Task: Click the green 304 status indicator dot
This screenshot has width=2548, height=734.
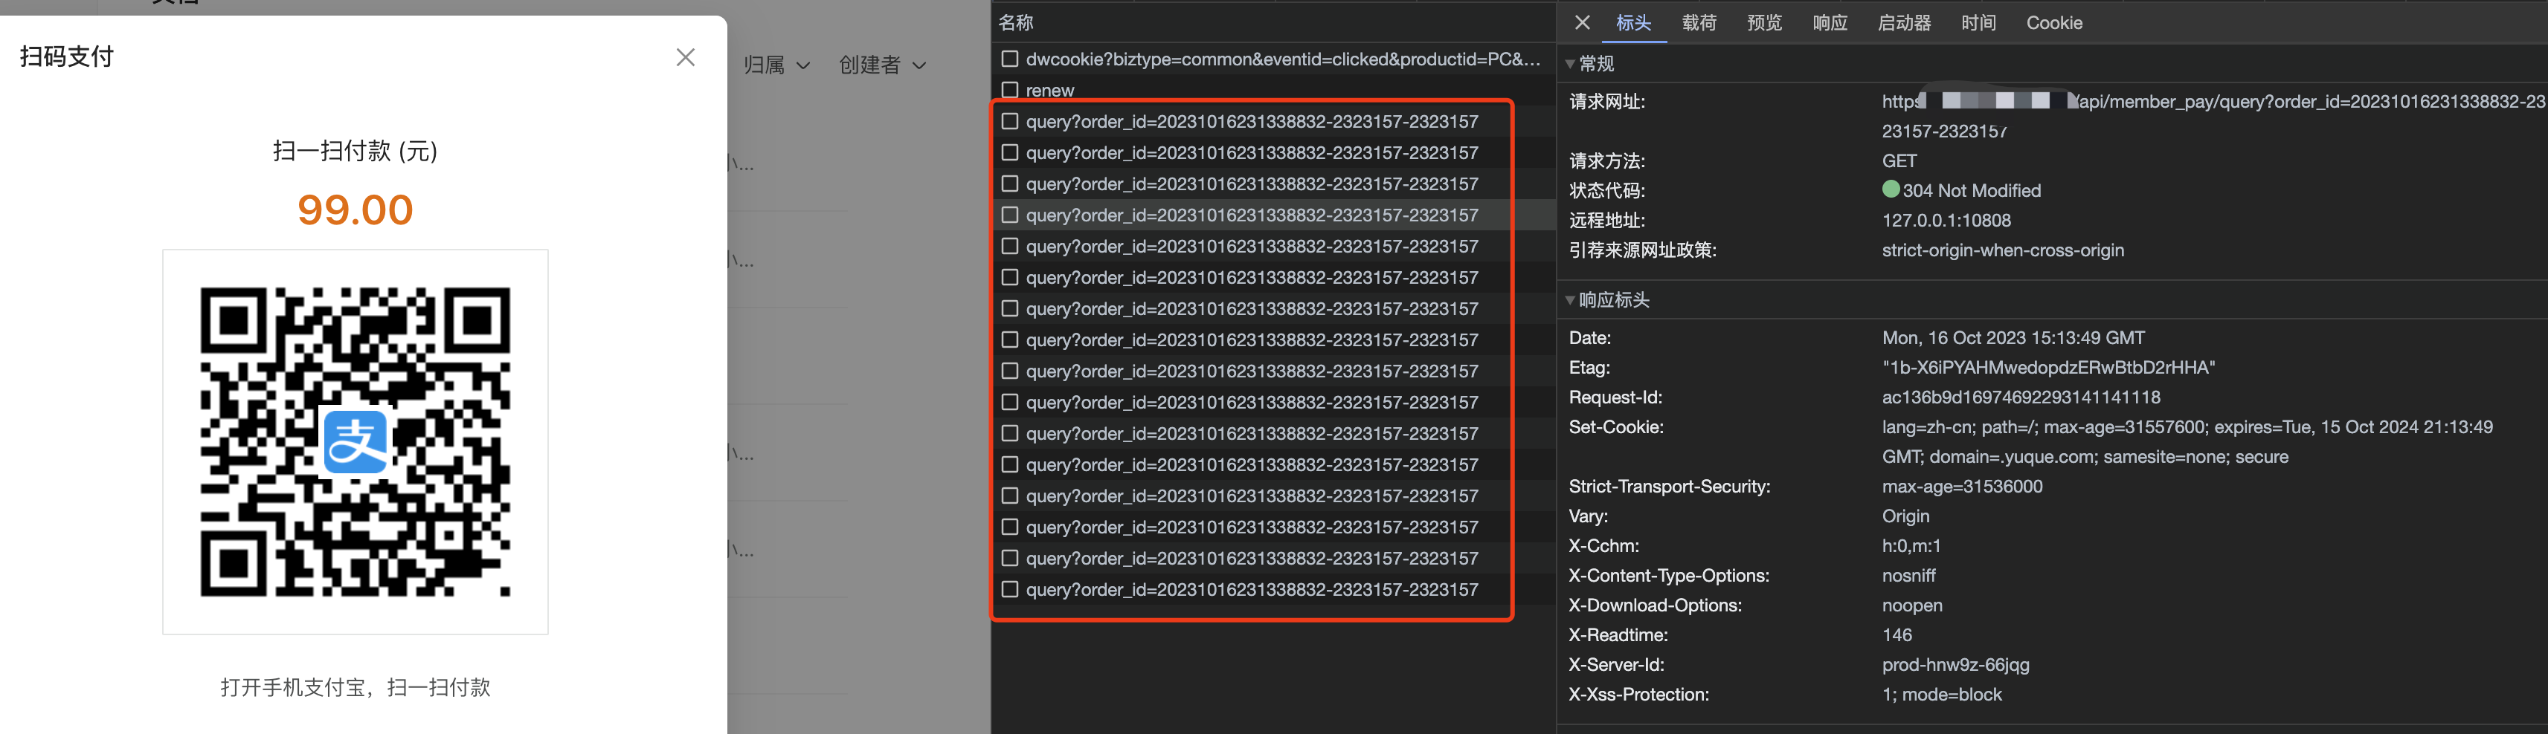Action: (1891, 189)
